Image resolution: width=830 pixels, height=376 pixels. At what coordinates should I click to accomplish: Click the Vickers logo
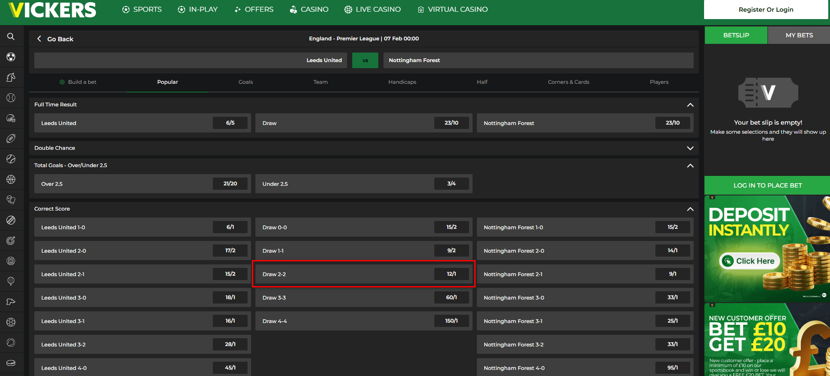[x=53, y=10]
